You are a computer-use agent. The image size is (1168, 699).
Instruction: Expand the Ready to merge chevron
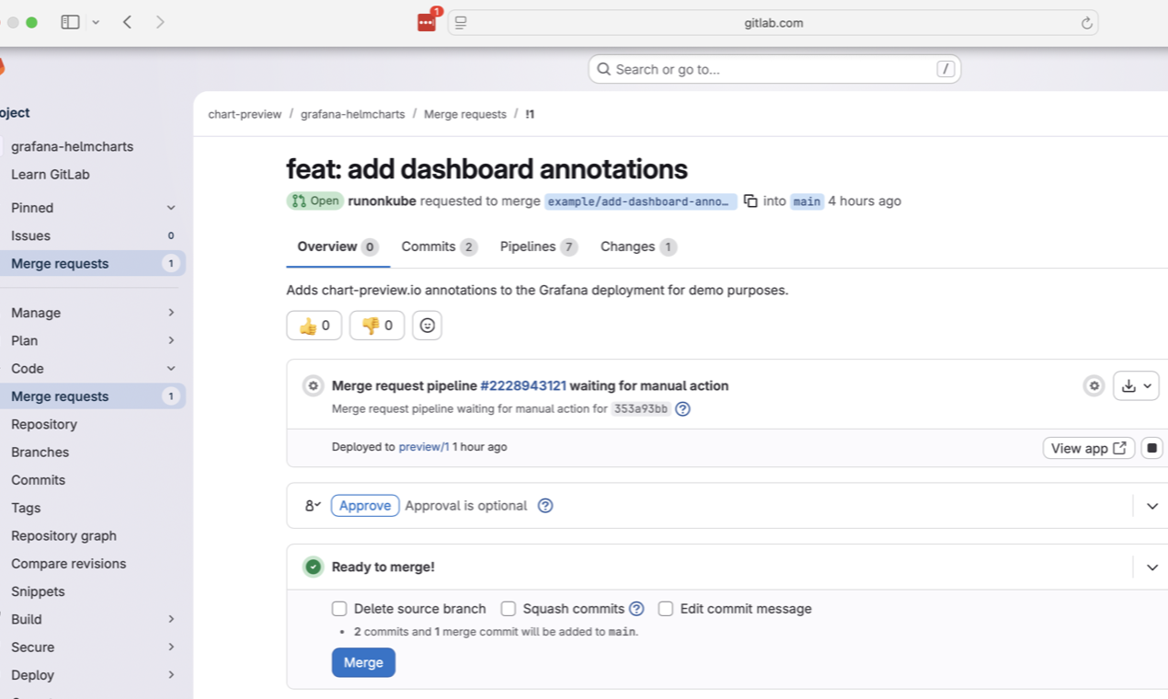tap(1151, 567)
